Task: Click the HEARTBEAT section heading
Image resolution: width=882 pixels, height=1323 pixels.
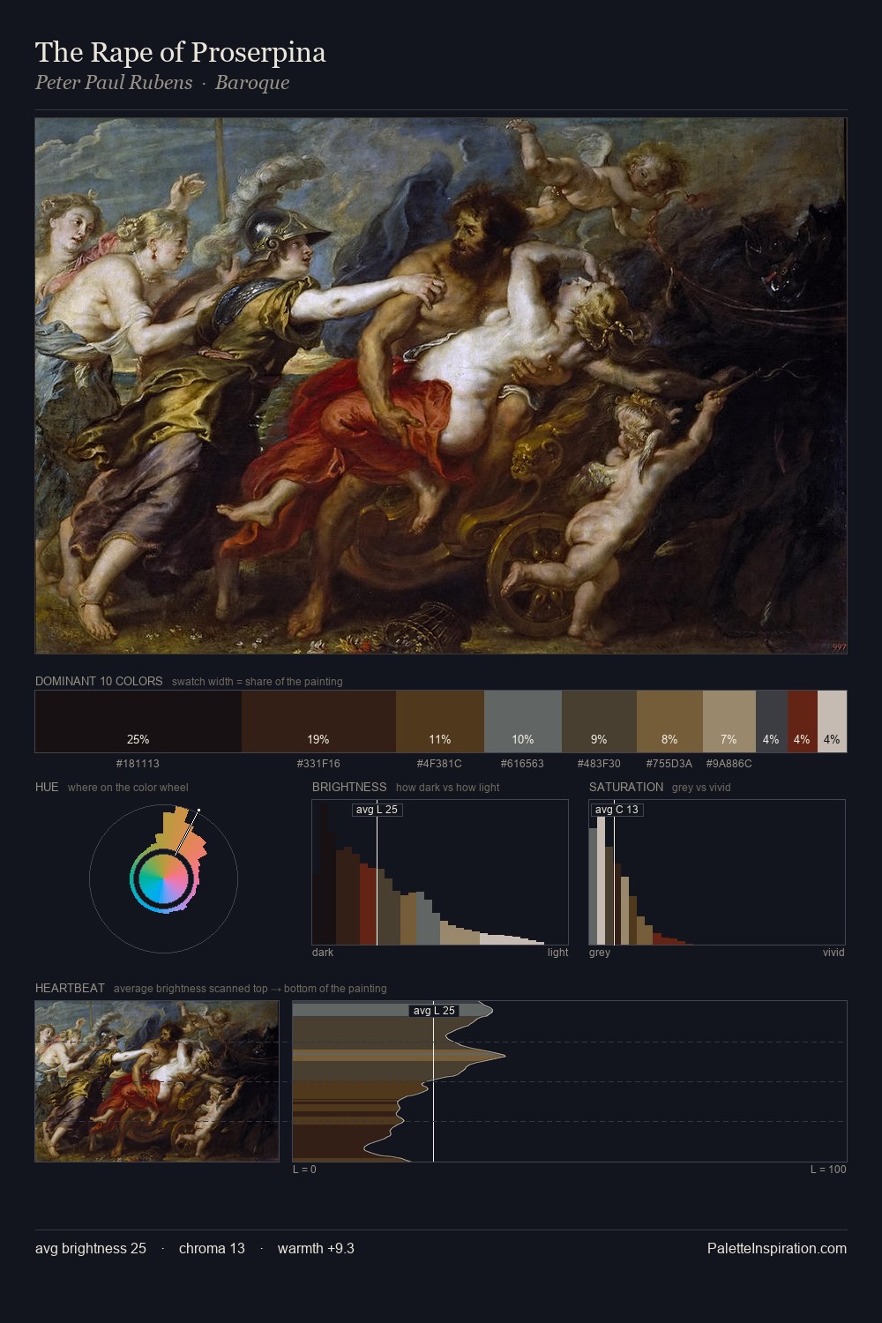Action: pos(70,988)
